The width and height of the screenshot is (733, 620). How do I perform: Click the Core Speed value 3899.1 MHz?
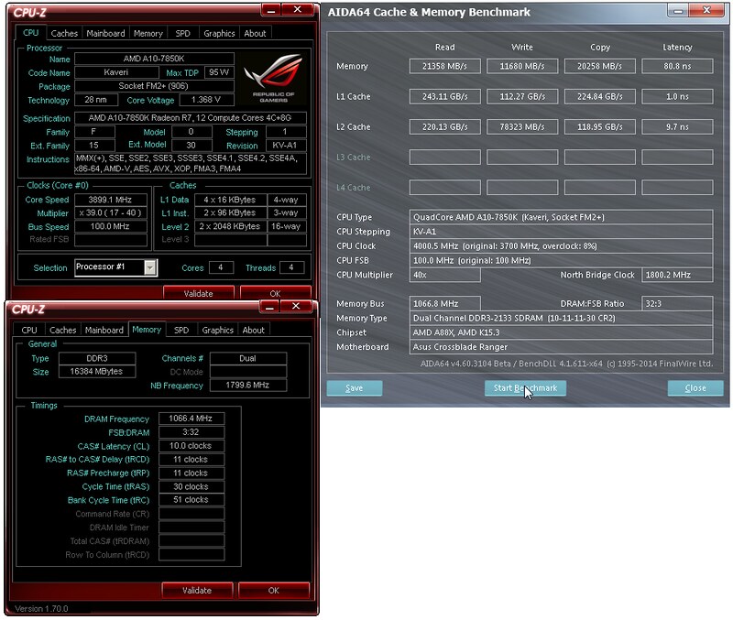pyautogui.click(x=110, y=200)
